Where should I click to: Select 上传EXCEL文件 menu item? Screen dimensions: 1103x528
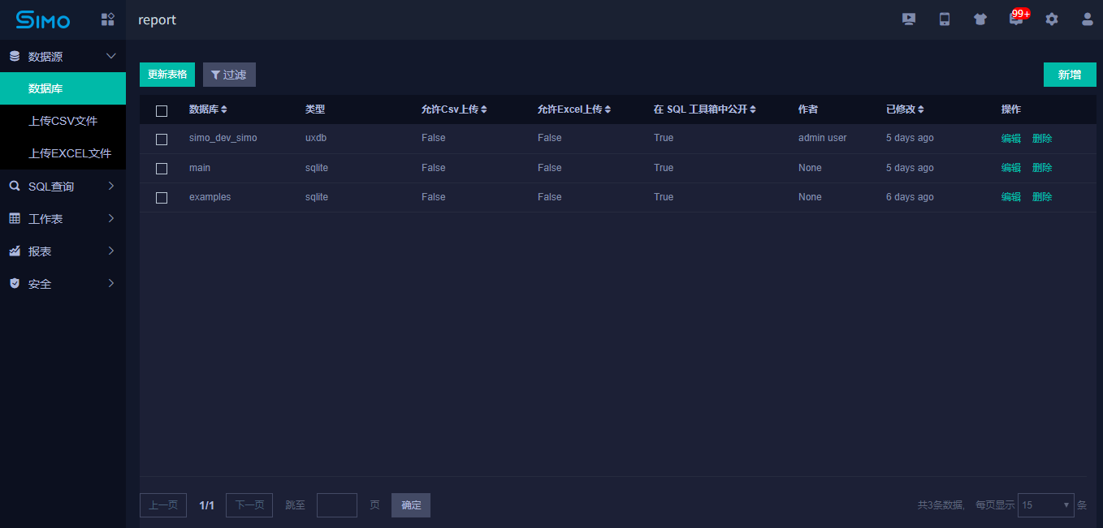(x=69, y=153)
